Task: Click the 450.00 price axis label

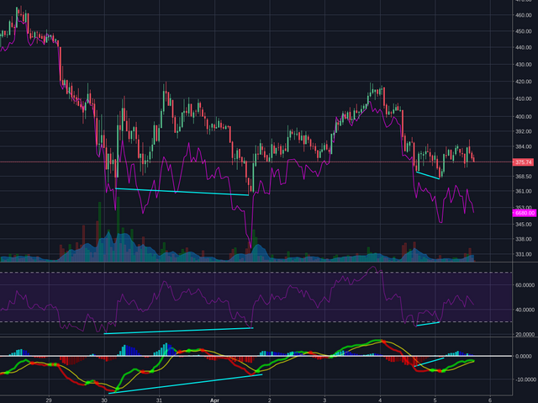Action: [x=524, y=31]
